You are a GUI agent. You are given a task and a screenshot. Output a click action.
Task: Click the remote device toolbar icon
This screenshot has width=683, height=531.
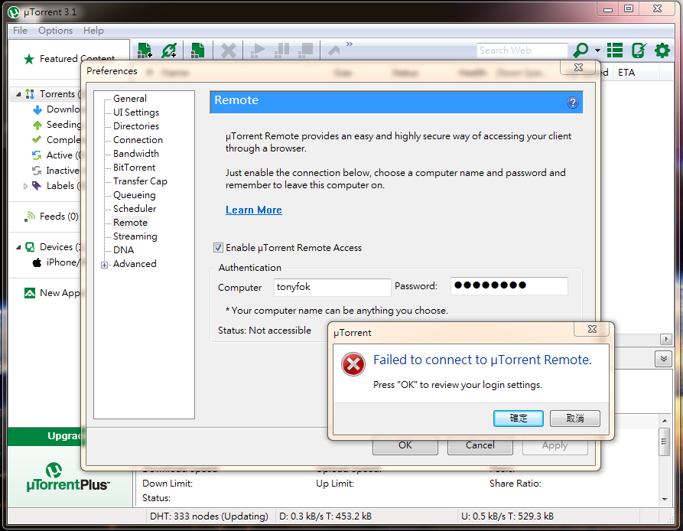(639, 50)
